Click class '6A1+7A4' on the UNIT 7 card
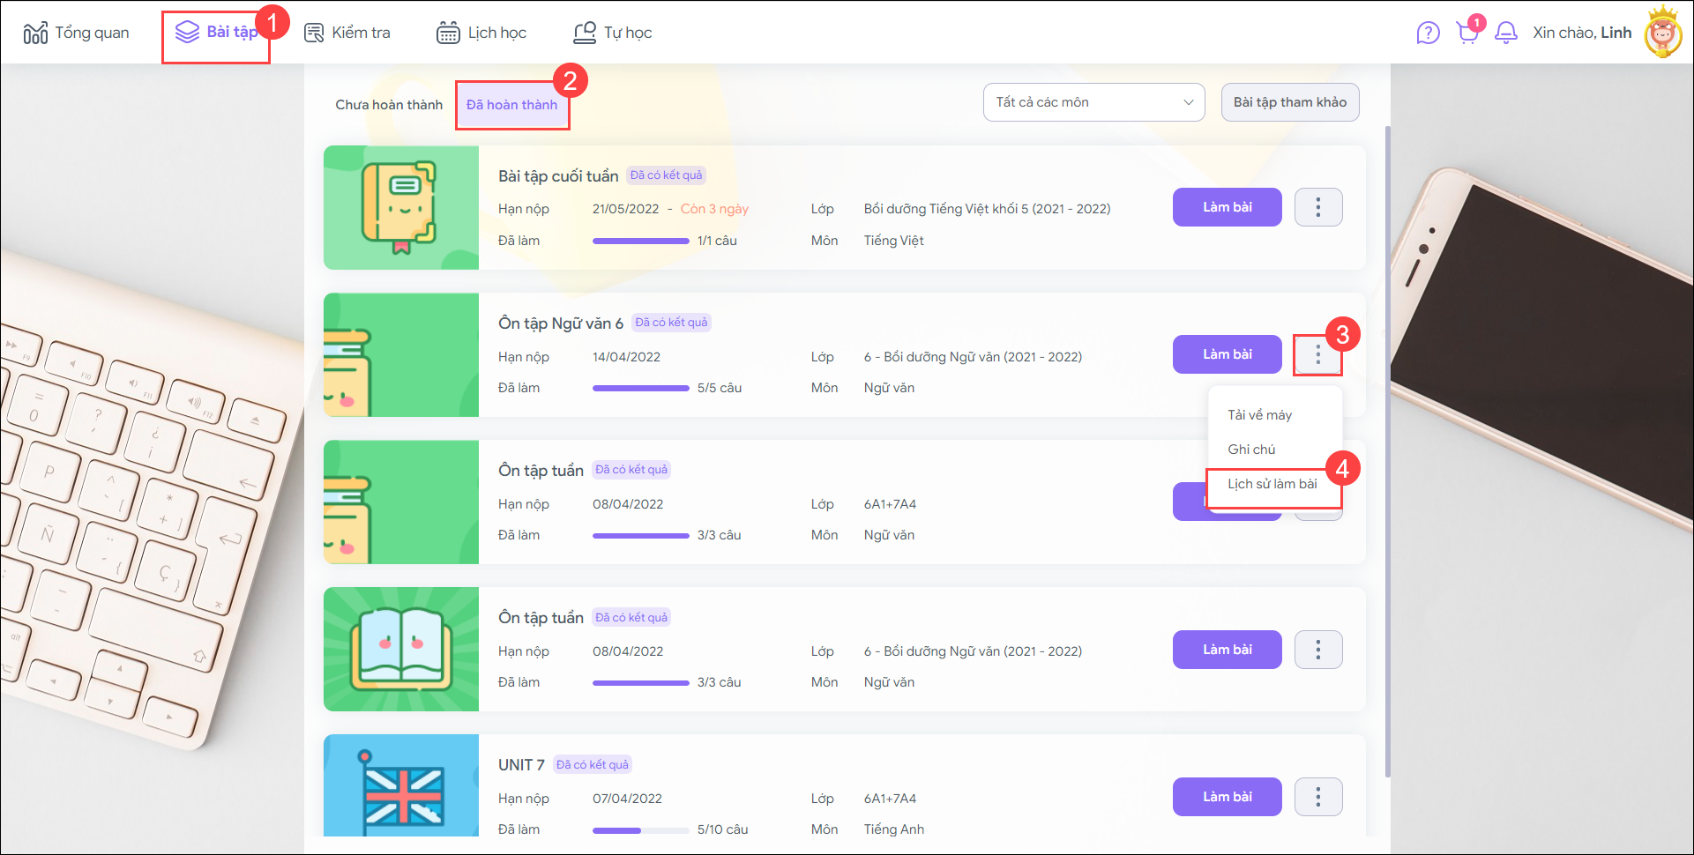The height and width of the screenshot is (855, 1694). point(890,799)
